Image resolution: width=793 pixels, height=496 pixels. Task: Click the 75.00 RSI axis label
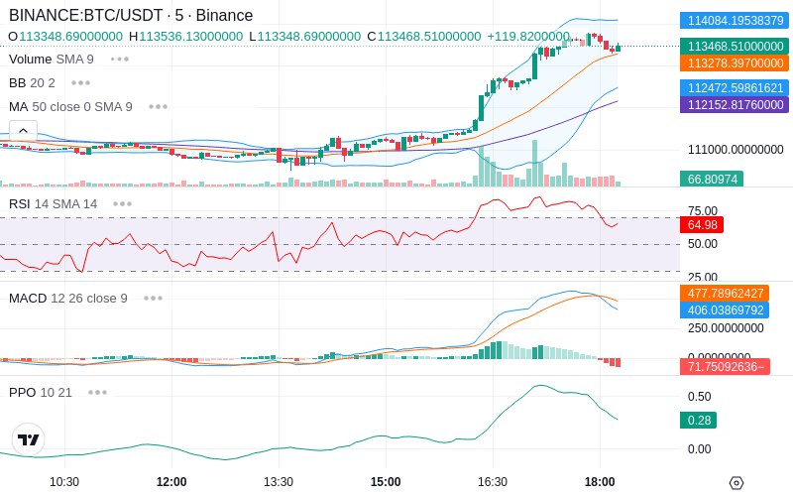coord(703,211)
